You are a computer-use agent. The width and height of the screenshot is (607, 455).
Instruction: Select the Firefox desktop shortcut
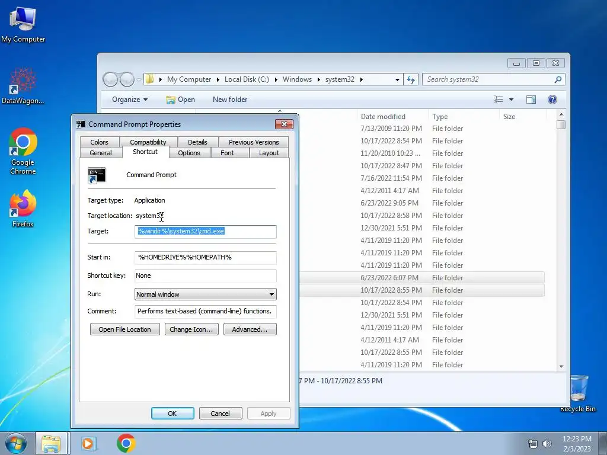pyautogui.click(x=23, y=208)
